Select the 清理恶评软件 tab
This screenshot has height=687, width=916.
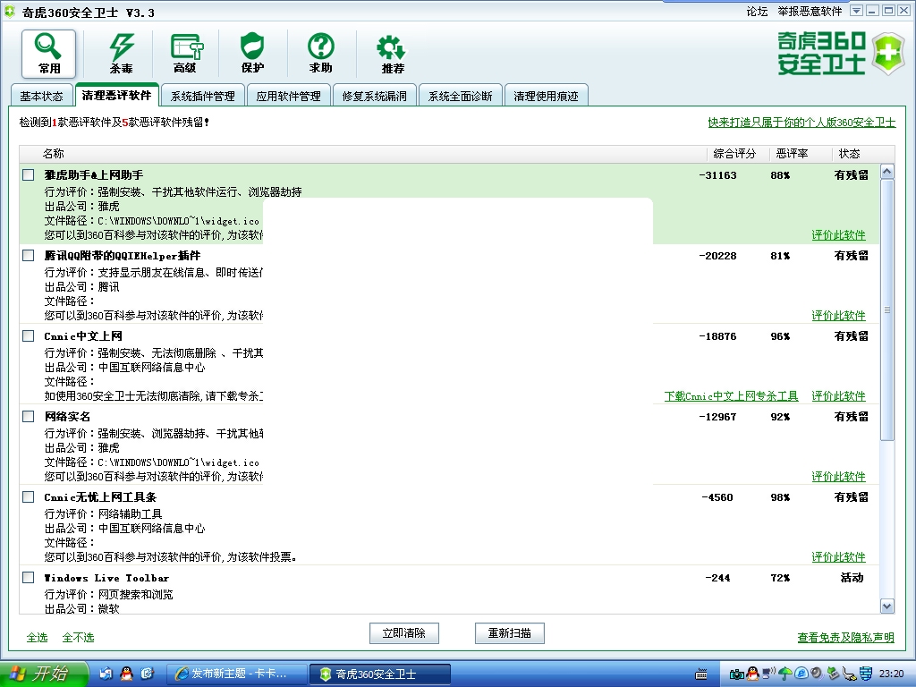117,95
